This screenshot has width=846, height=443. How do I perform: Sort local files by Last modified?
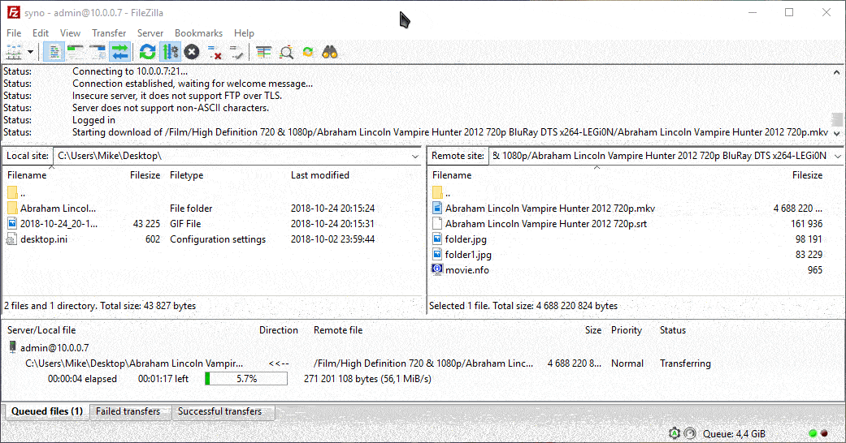pyautogui.click(x=320, y=175)
